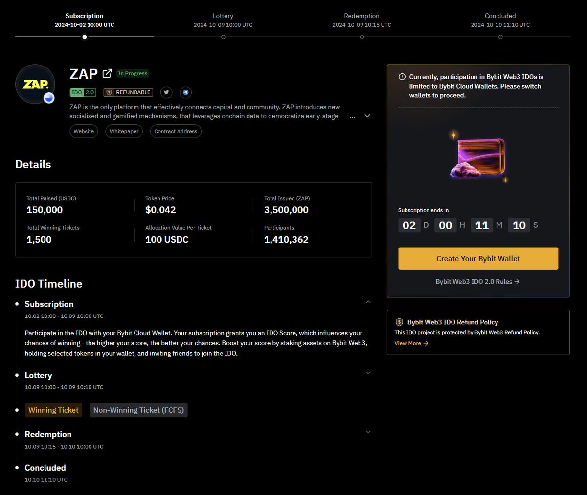This screenshot has height=495, width=587.
Task: Select the Non-Winning Ticket (FCFS) tab
Action: (x=138, y=410)
